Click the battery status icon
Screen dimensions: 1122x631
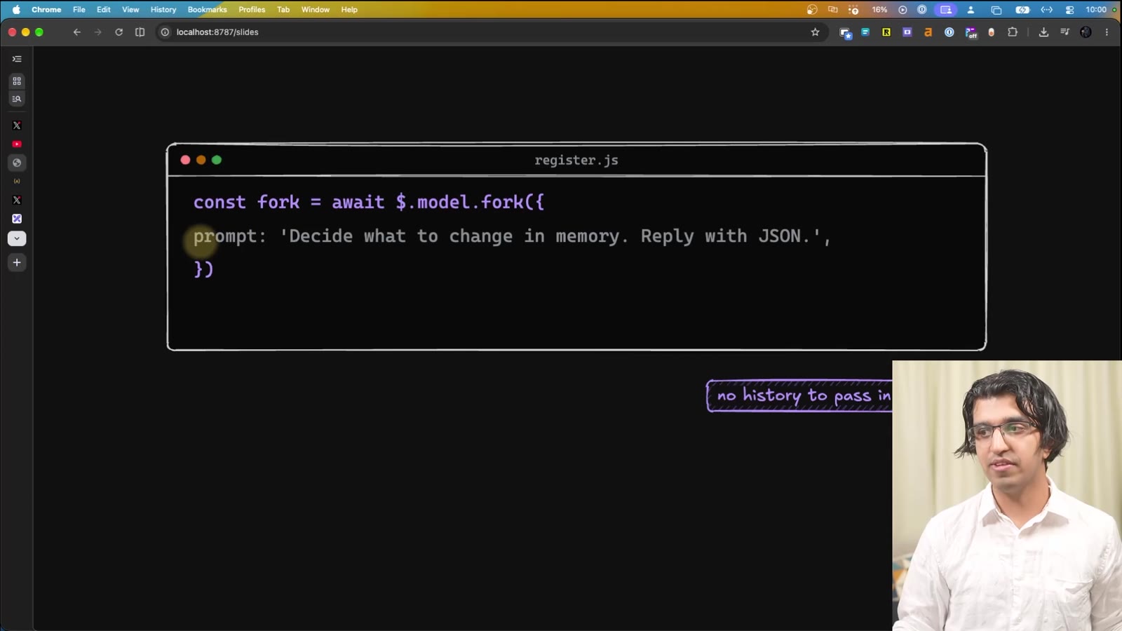click(1022, 10)
